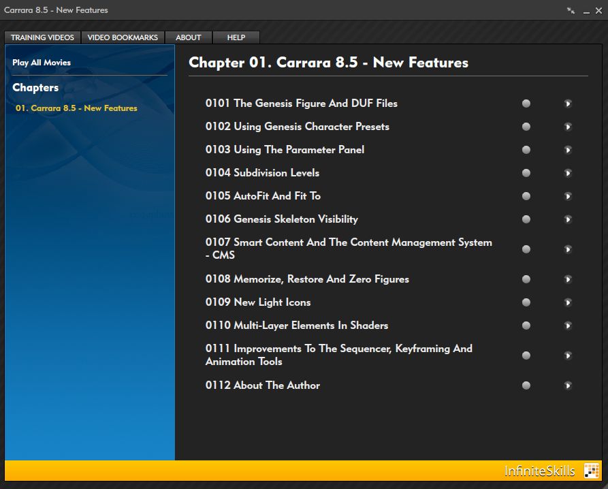
Task: Click the InfiniteSkills brand text
Action: 539,471
